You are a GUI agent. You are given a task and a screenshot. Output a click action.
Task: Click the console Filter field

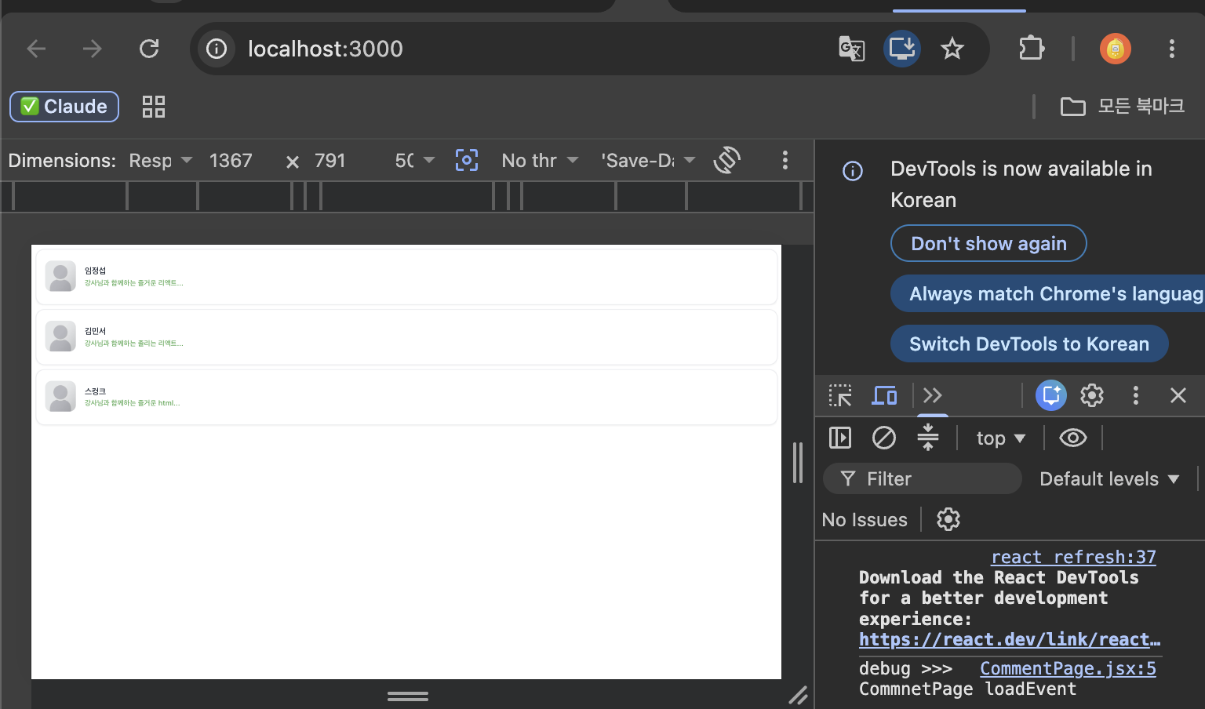pos(923,478)
